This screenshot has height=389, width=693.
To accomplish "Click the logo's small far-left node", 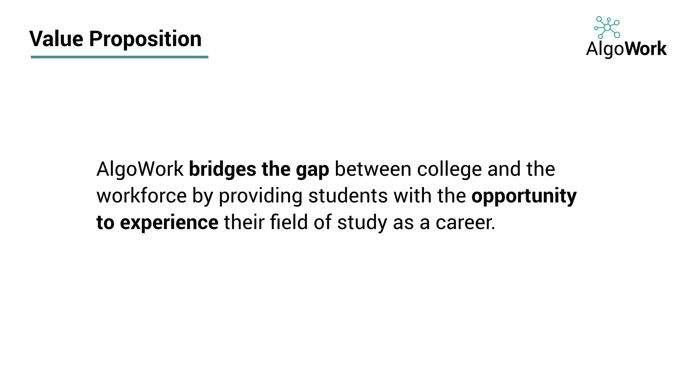I will pos(596,28).
